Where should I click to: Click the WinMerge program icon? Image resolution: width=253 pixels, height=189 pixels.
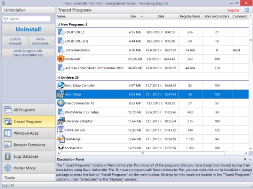point(61,139)
